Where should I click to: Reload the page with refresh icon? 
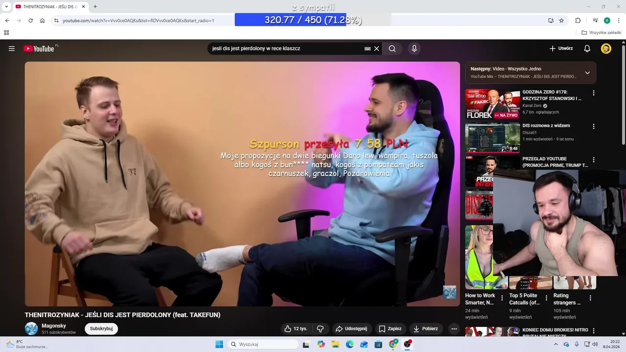pyautogui.click(x=30, y=21)
